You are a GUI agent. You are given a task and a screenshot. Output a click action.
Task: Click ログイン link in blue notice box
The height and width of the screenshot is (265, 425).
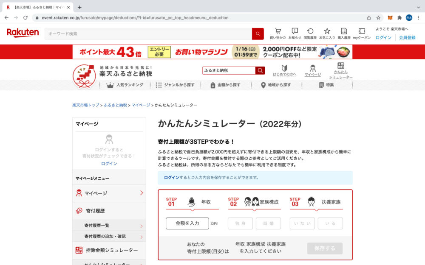point(172,178)
